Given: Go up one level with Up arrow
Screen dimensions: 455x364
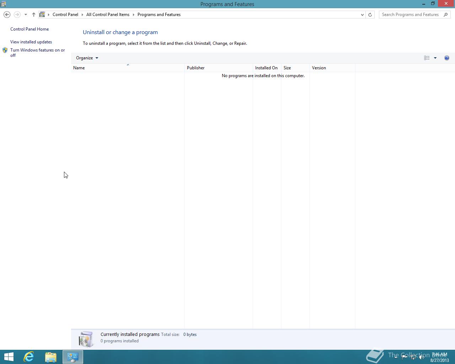Looking at the screenshot, I should (33, 15).
